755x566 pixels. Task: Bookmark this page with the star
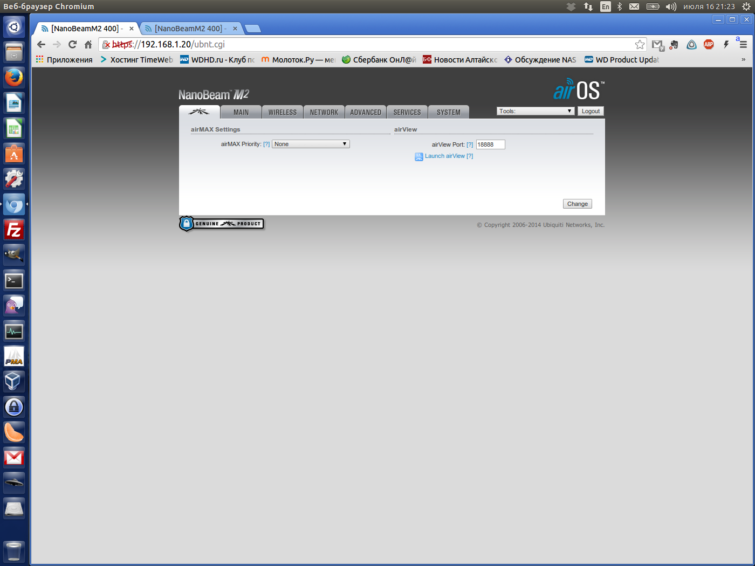tap(640, 44)
